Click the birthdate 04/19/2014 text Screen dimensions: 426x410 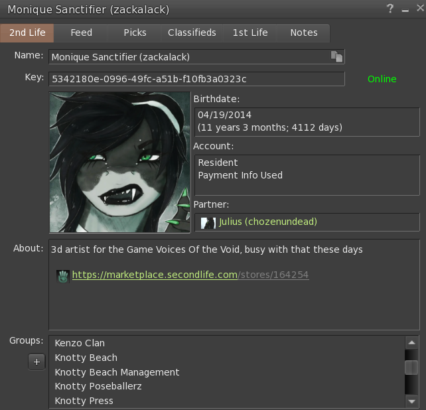tap(224, 115)
